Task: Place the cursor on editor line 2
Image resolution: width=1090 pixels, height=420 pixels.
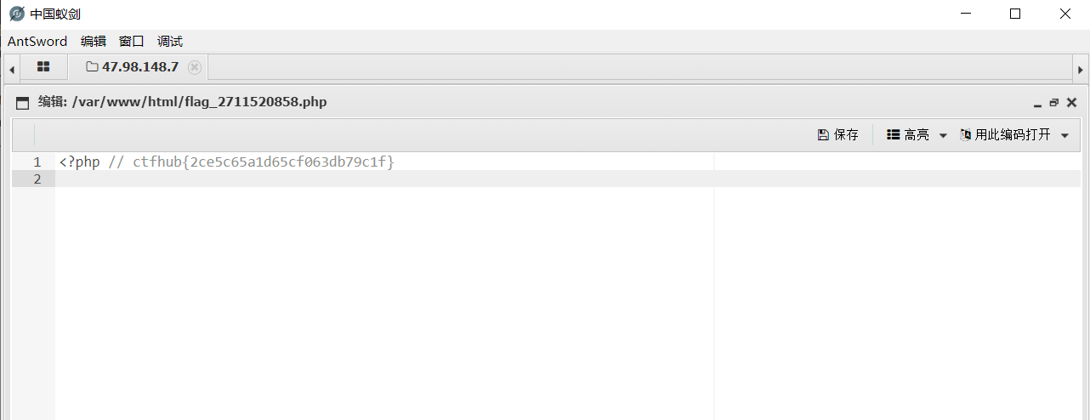Action: coord(568,179)
